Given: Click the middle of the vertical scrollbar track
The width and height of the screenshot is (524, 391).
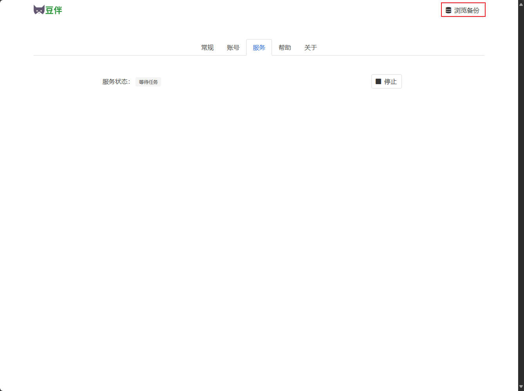Looking at the screenshot, I should pyautogui.click(x=521, y=196).
